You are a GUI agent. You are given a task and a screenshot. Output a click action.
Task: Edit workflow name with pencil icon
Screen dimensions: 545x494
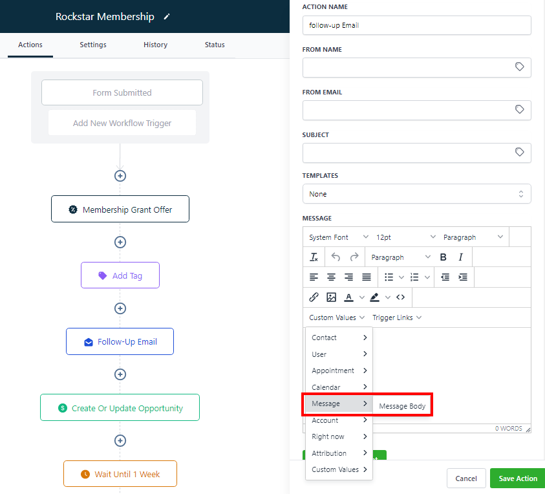167,17
